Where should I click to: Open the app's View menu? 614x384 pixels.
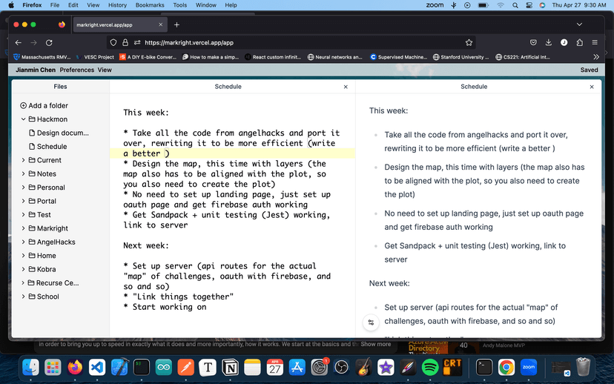[x=105, y=70]
